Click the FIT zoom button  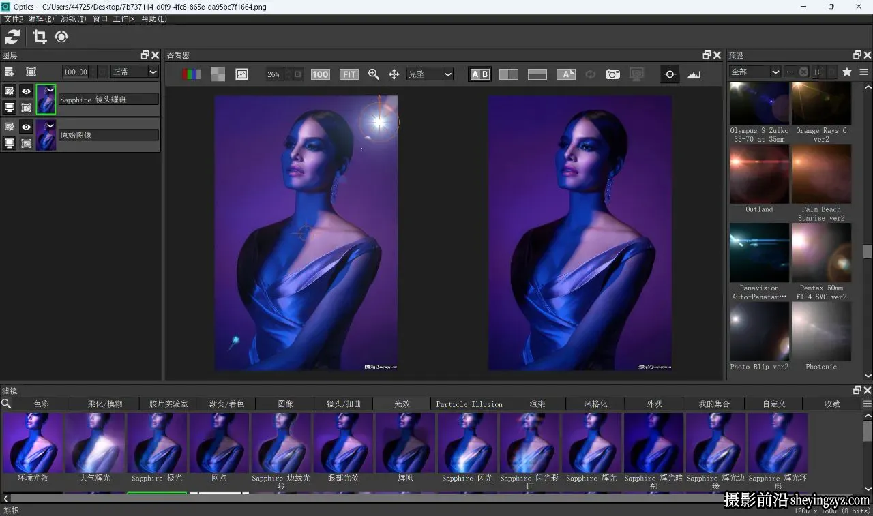(x=349, y=74)
